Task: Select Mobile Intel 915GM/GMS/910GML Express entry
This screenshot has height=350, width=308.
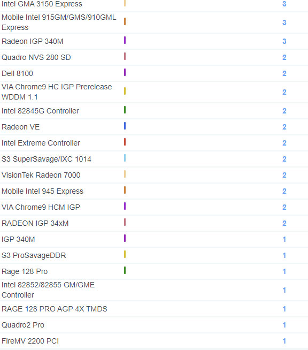Action: click(x=59, y=22)
